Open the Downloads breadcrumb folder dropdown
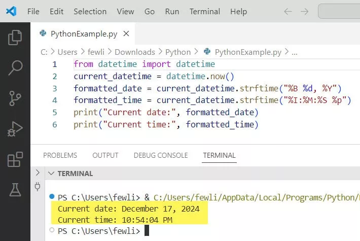The width and height of the screenshot is (360, 241). click(x=134, y=52)
